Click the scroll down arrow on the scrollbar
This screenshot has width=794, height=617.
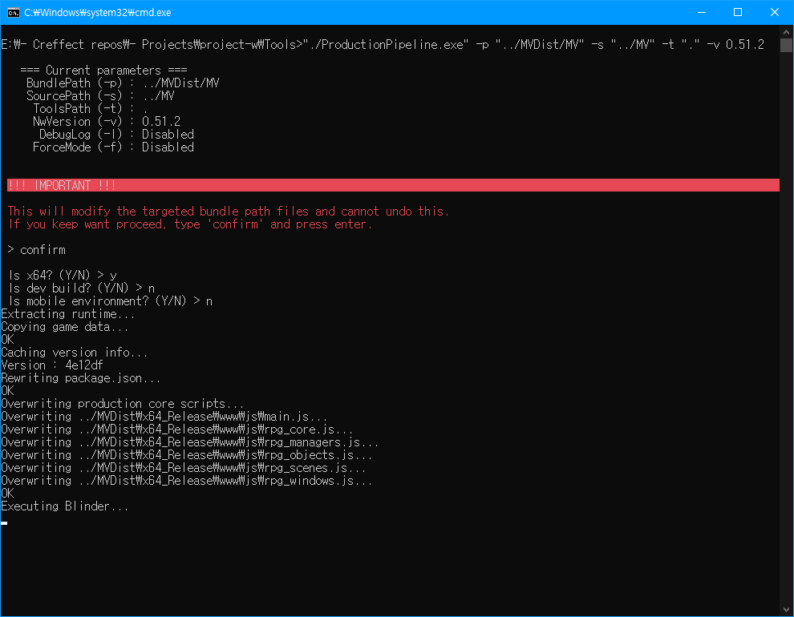(x=787, y=609)
